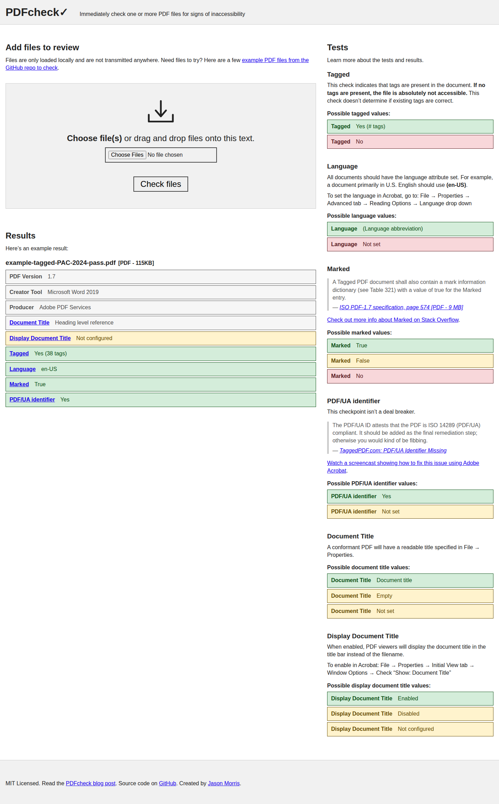Click the Check files button
This screenshot has width=499, height=804.
pyautogui.click(x=160, y=184)
